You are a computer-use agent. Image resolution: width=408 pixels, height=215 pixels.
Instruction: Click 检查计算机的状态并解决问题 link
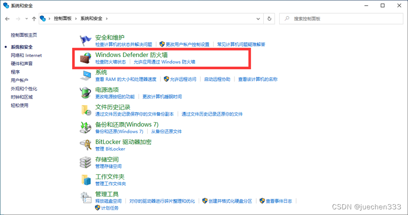pyautogui.click(x=124, y=44)
